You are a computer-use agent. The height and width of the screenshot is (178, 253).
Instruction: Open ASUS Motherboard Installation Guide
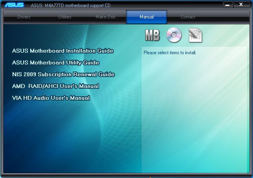tap(63, 51)
